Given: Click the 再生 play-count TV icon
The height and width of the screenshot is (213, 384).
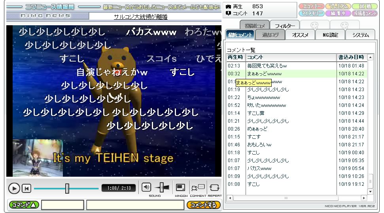Looking at the screenshot, I should 228,7.
